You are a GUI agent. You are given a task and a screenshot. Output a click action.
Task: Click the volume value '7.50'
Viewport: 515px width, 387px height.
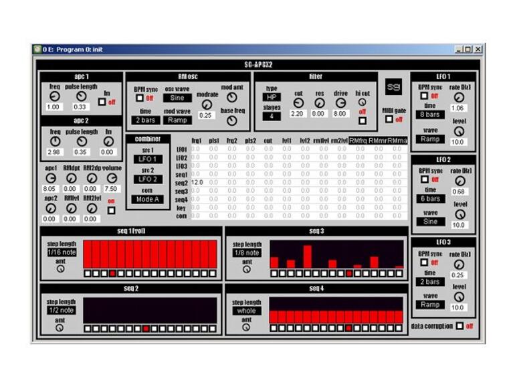tap(110, 189)
